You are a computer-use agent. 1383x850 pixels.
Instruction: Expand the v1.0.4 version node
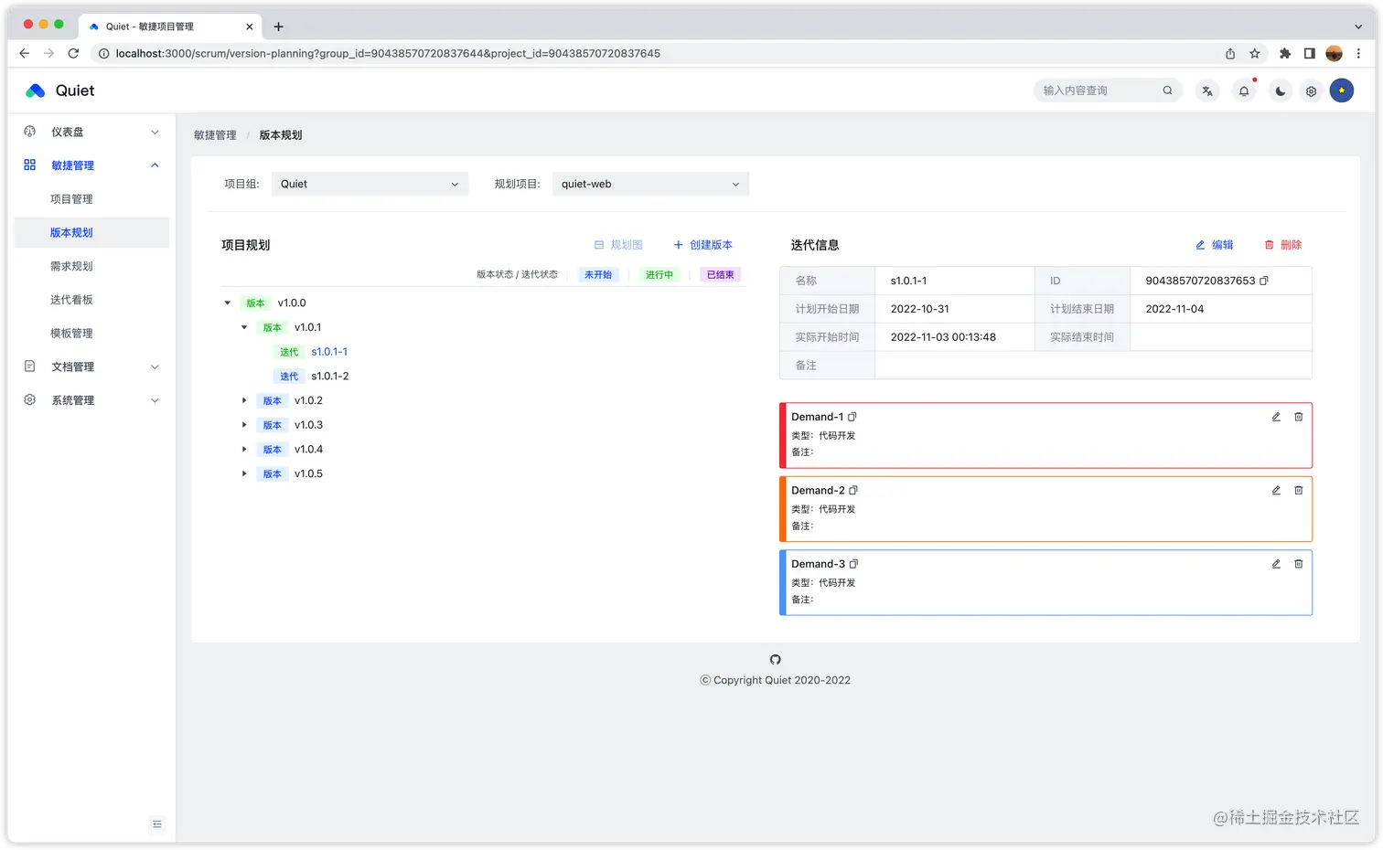tap(244, 450)
